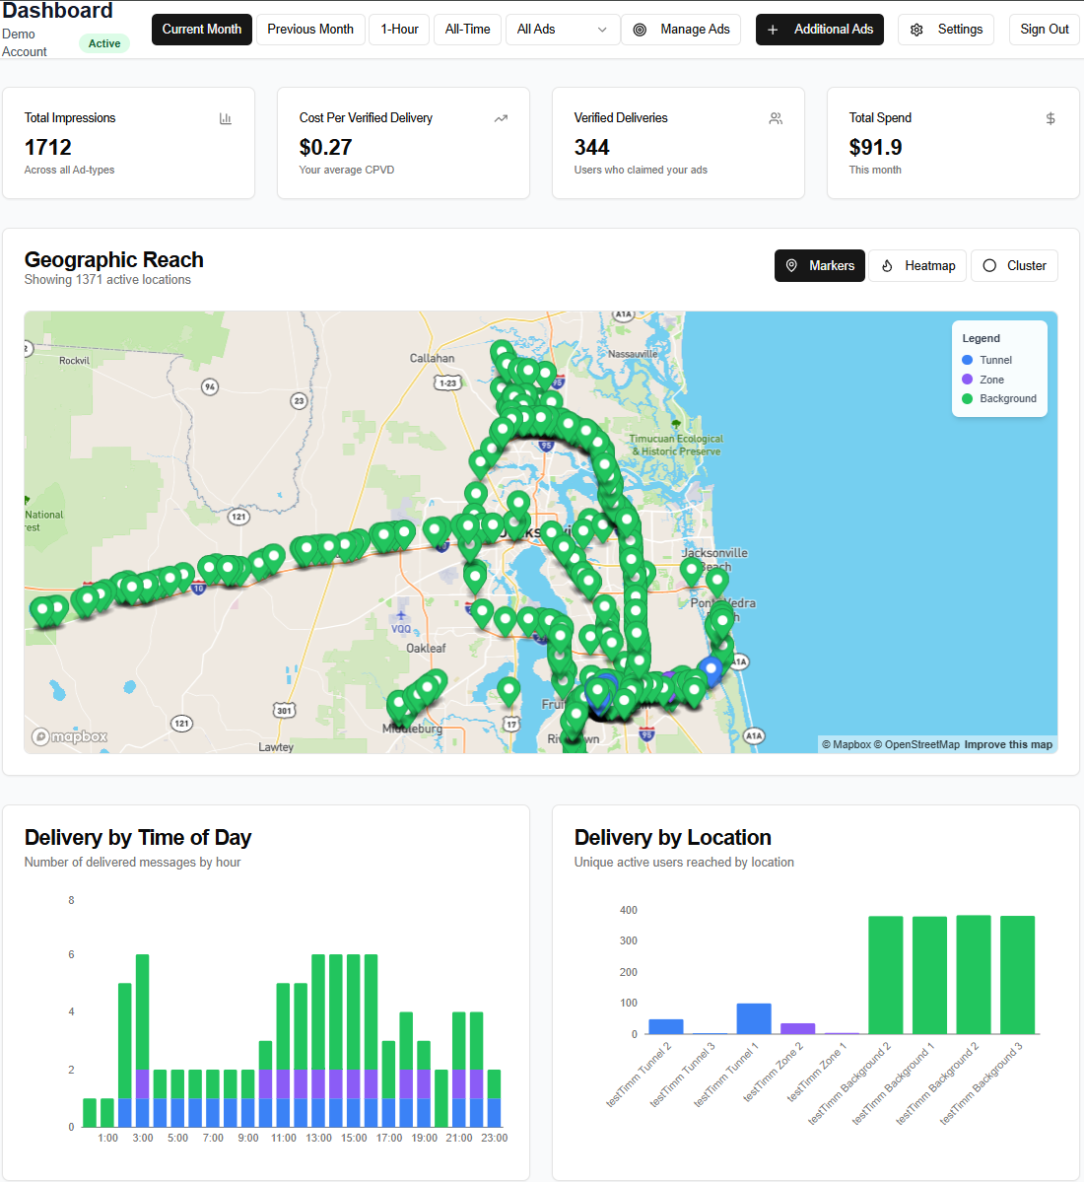Open the Improve this map link

1008,744
